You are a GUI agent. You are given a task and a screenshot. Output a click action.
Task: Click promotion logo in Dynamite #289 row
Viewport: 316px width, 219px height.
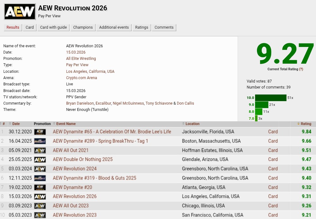[40, 141]
